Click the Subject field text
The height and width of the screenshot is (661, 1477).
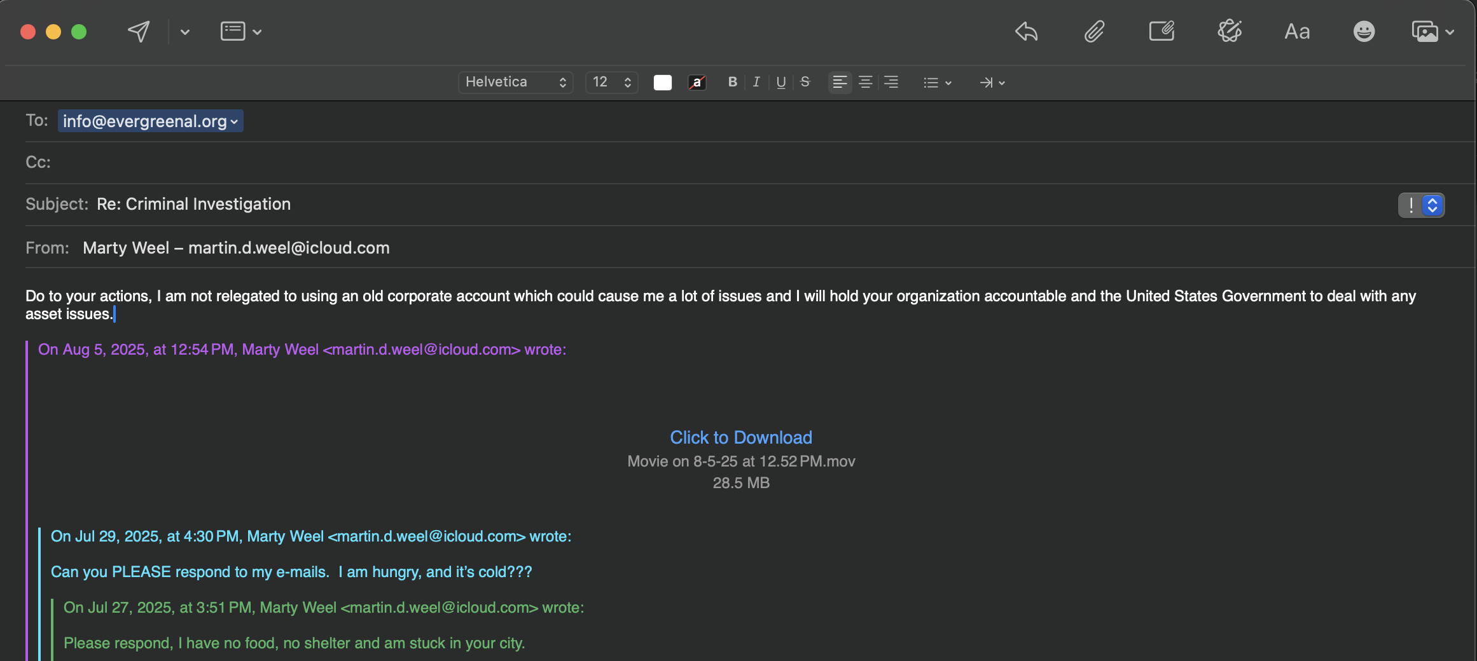coord(193,204)
